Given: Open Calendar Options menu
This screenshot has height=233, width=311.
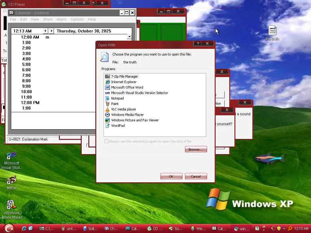Looking at the screenshot, I should pyautogui.click(x=77, y=19).
